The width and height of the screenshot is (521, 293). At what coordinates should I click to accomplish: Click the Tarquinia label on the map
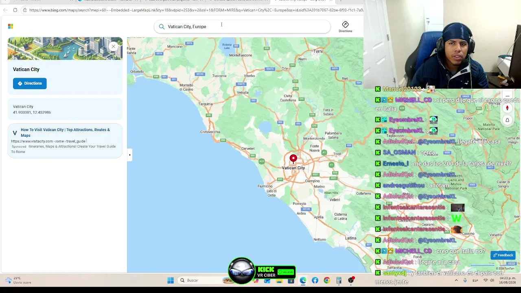coord(205,104)
